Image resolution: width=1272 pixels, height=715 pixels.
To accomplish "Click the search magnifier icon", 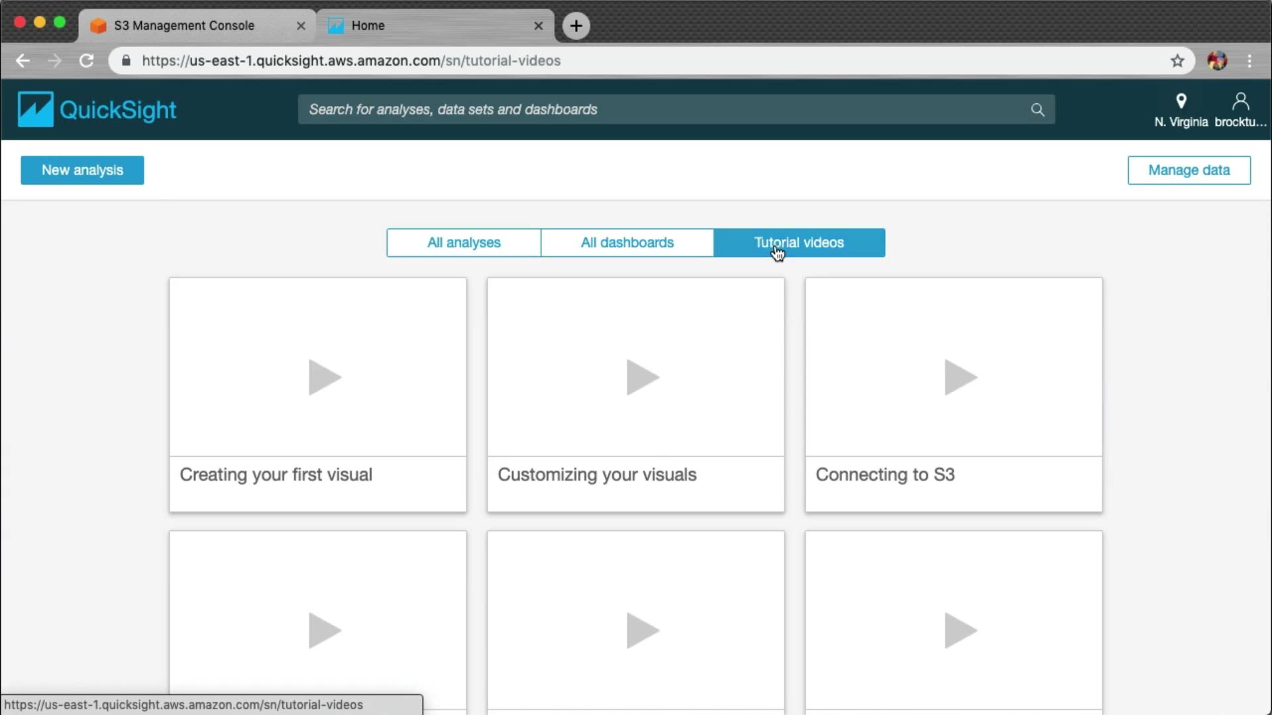I will click(1037, 110).
